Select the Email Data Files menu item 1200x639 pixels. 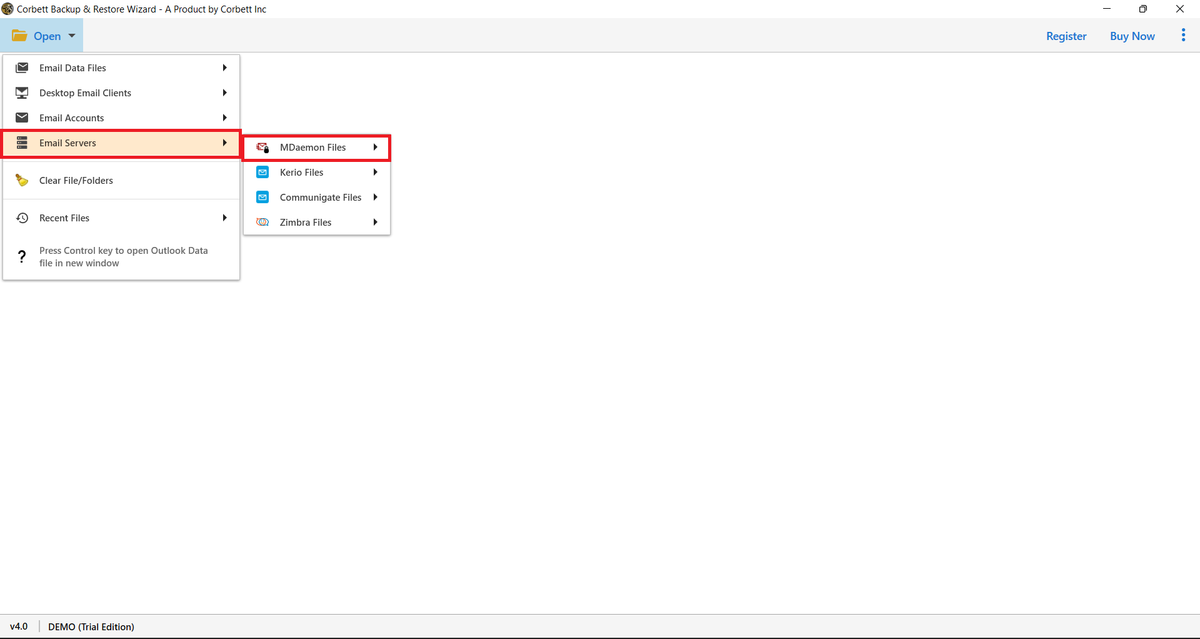tap(121, 68)
